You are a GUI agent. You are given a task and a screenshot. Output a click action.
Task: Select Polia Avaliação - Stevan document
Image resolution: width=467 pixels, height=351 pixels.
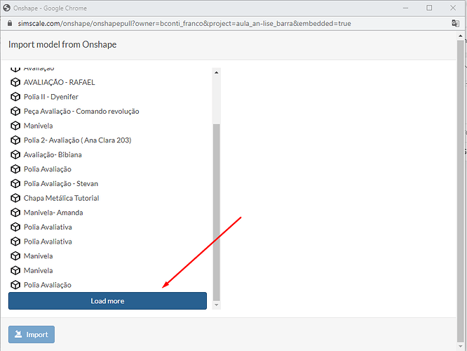click(61, 184)
